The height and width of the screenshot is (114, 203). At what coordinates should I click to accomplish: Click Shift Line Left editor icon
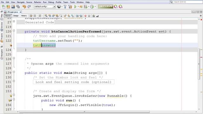point(77,16)
